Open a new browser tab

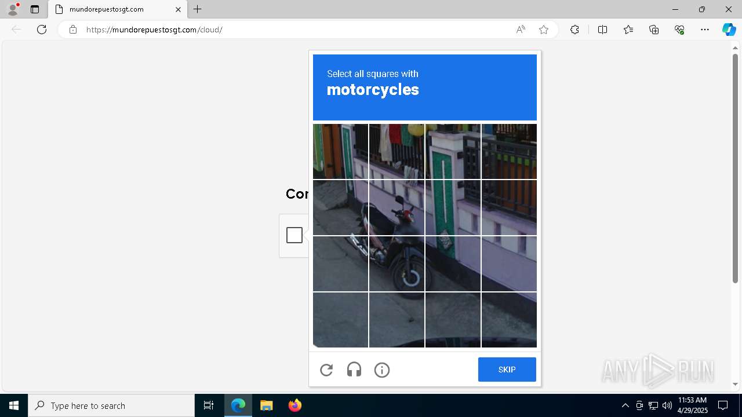click(198, 9)
